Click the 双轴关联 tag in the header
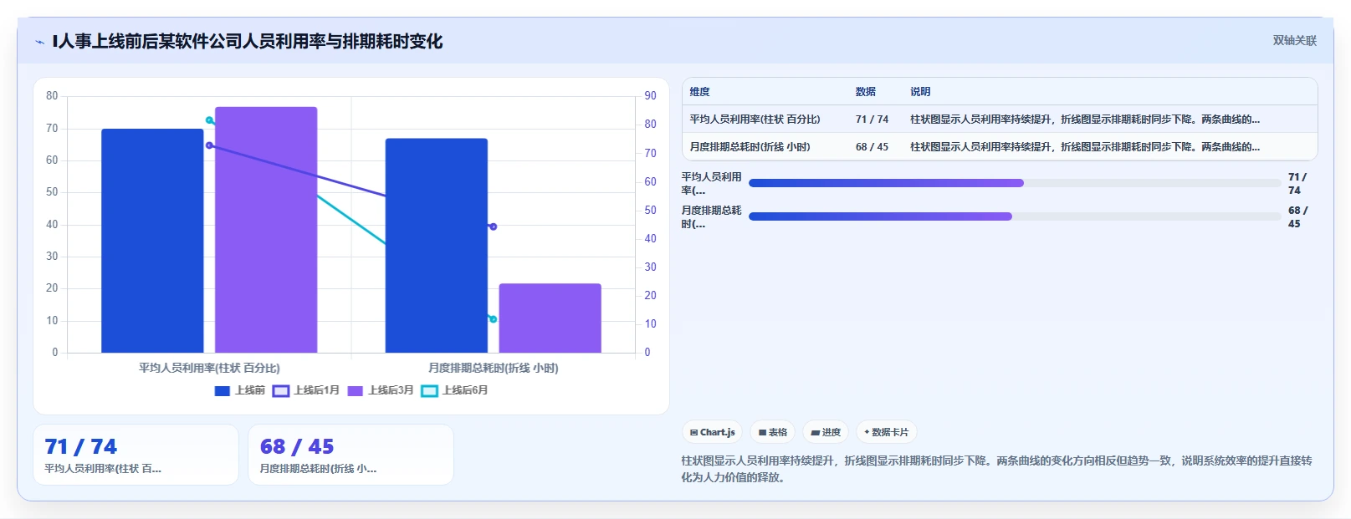 (1294, 40)
